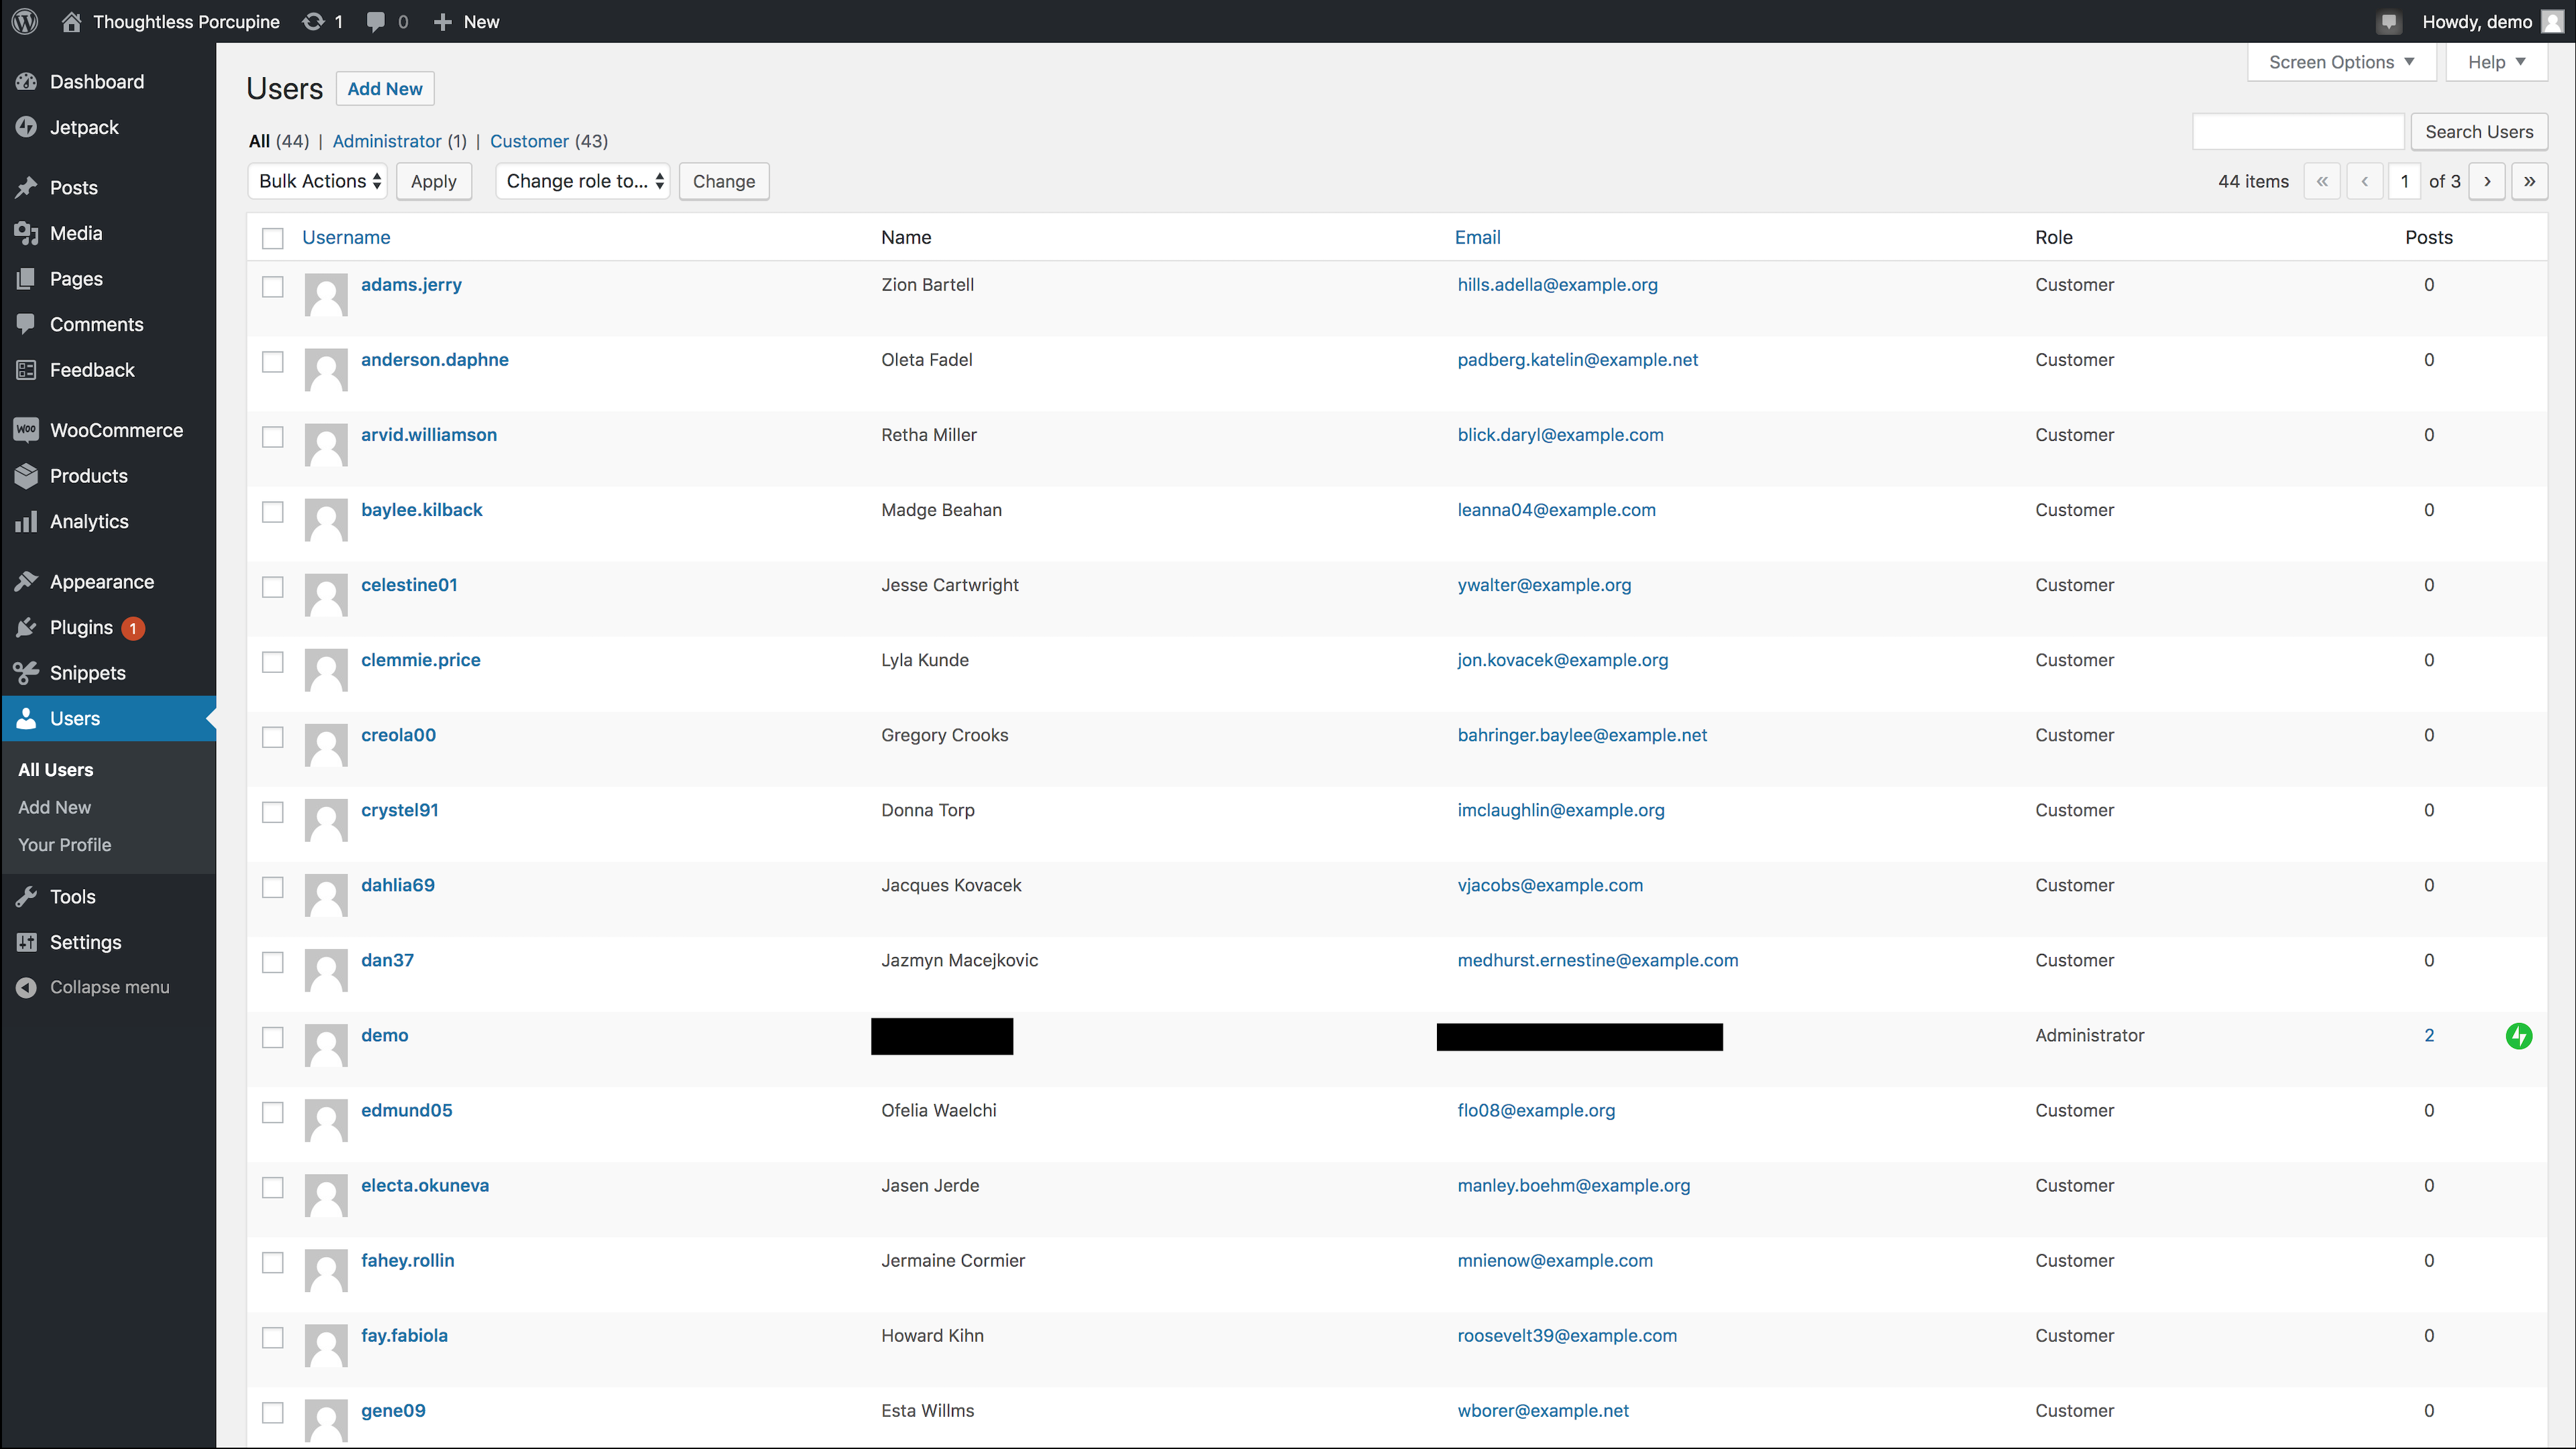Click the Change role button

[724, 181]
